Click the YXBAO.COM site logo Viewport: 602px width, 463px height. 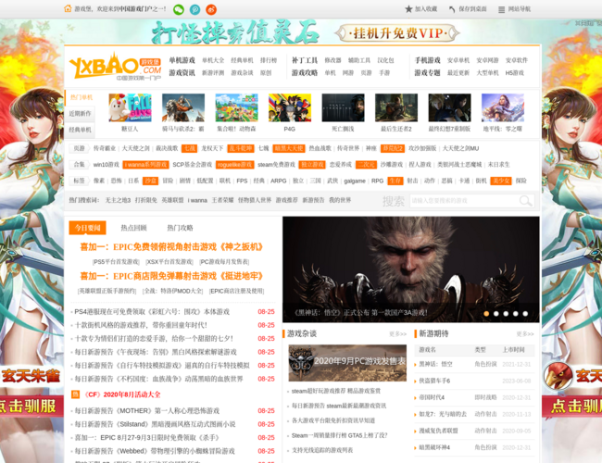pyautogui.click(x=115, y=66)
